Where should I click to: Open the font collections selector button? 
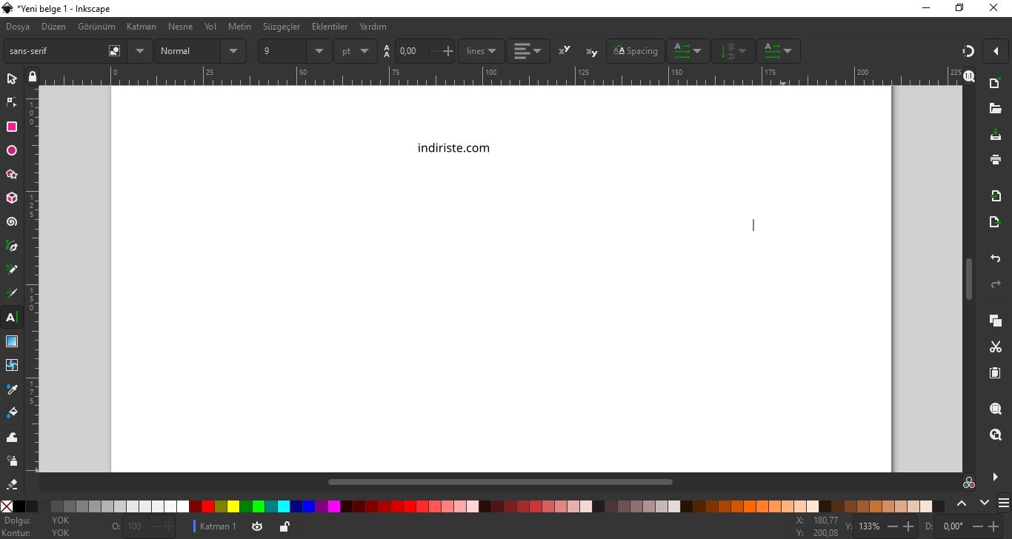pyautogui.click(x=114, y=51)
